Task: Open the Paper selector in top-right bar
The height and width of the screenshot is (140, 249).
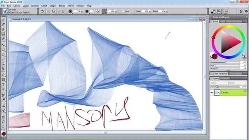Action: (x=213, y=11)
